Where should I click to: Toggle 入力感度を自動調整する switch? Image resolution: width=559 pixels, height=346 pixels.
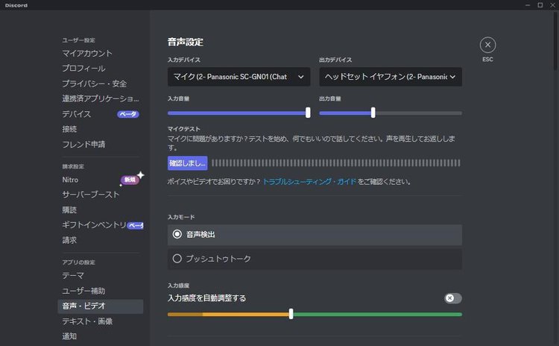(453, 298)
